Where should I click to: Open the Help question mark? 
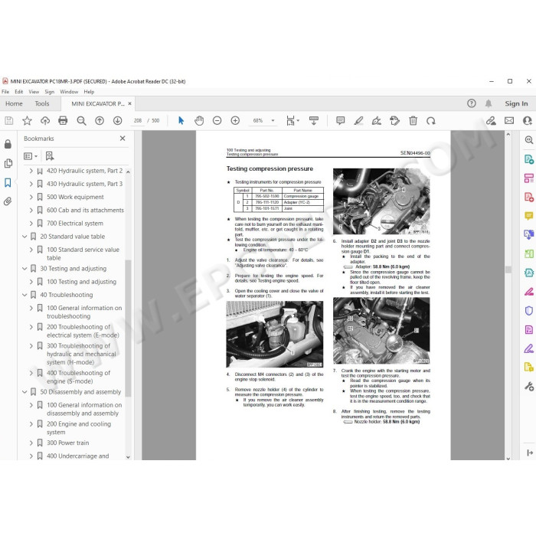click(472, 103)
